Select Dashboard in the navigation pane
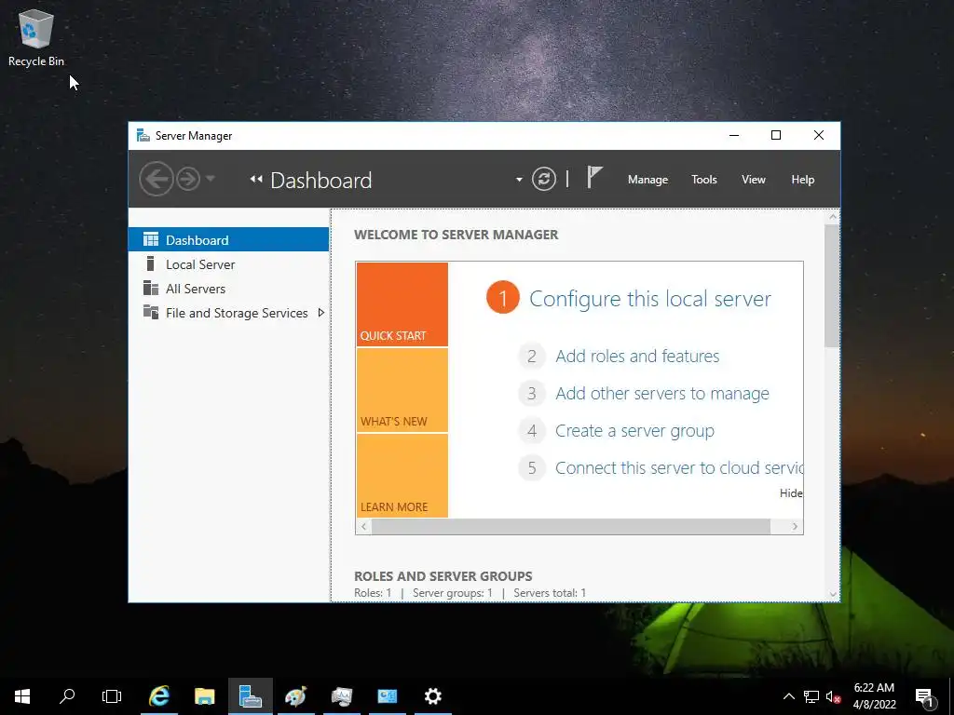954x715 pixels. 229,239
